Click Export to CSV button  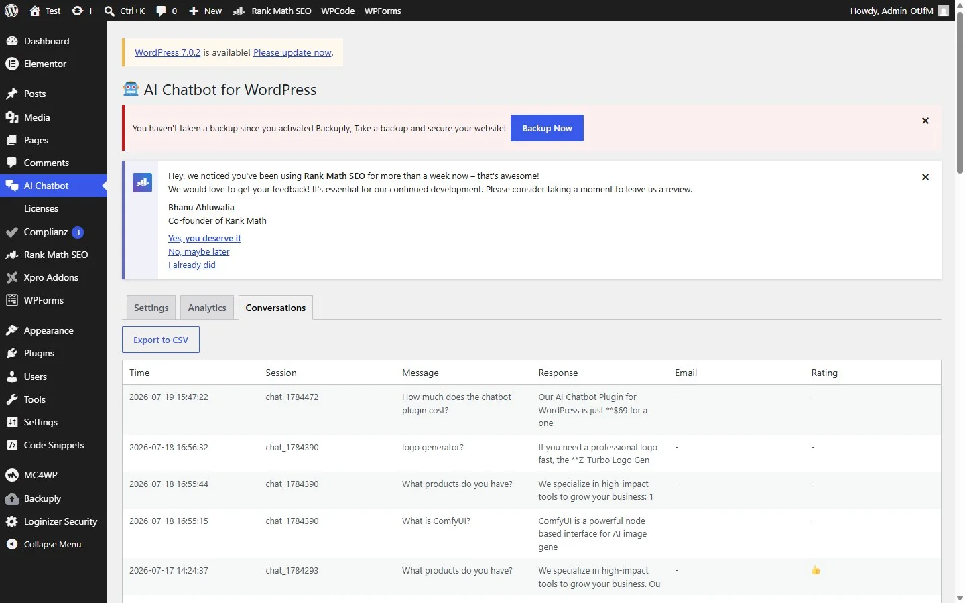click(161, 340)
